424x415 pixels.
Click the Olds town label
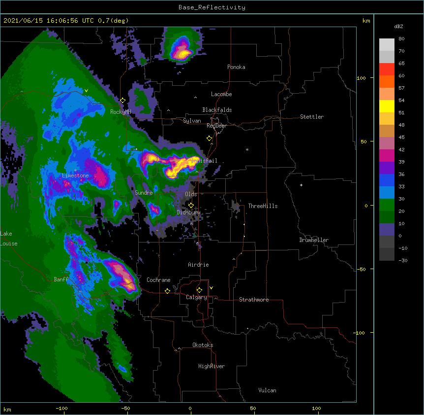pyautogui.click(x=191, y=194)
